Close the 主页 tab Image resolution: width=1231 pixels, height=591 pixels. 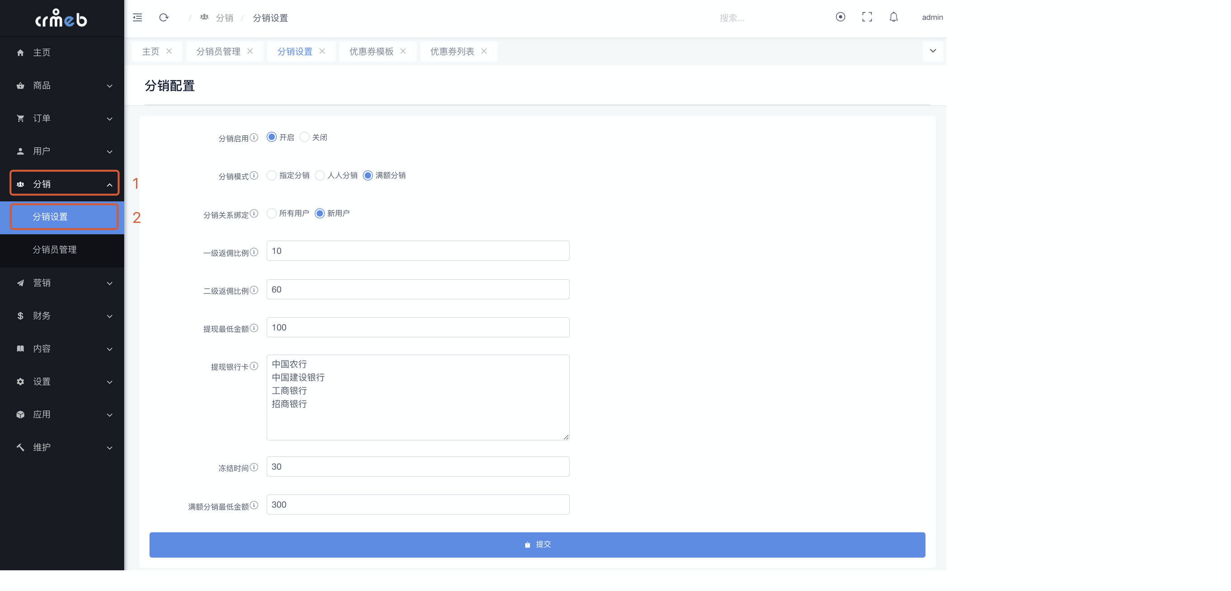tap(169, 51)
